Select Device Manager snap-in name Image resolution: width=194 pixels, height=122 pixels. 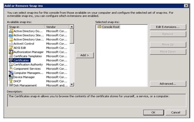point(24,77)
